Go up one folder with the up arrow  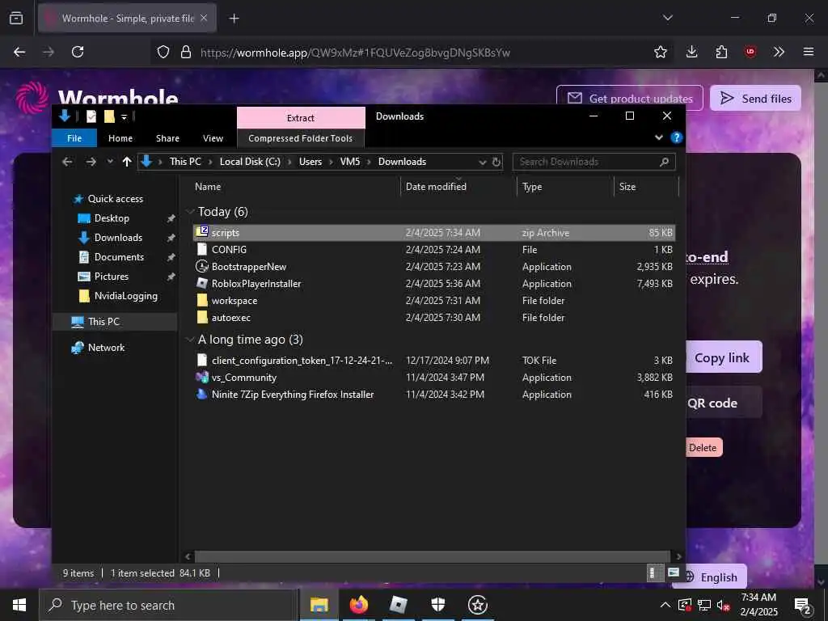click(127, 162)
